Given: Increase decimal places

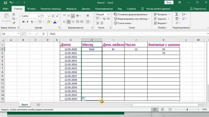Looking at the screenshot, I should [98, 23].
